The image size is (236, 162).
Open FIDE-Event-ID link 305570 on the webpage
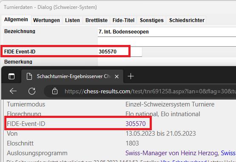click(136, 124)
